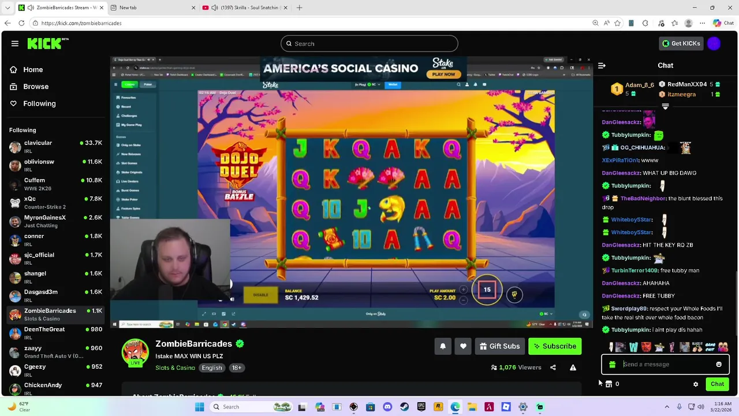Open the purple user avatar menu
739x416 pixels.
pyautogui.click(x=714, y=43)
